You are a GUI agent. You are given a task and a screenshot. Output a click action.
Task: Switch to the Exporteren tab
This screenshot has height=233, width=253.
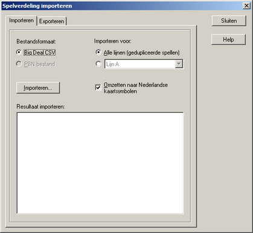(x=52, y=21)
